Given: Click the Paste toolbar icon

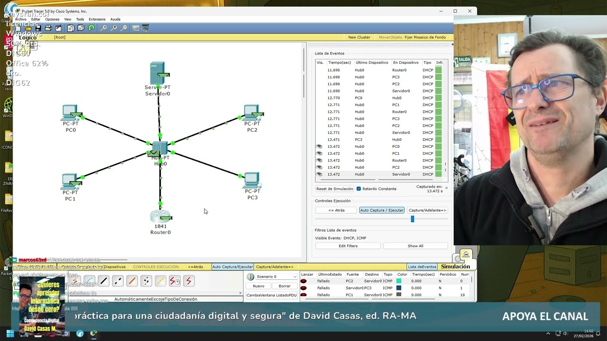Looking at the screenshot, I should [81, 28].
